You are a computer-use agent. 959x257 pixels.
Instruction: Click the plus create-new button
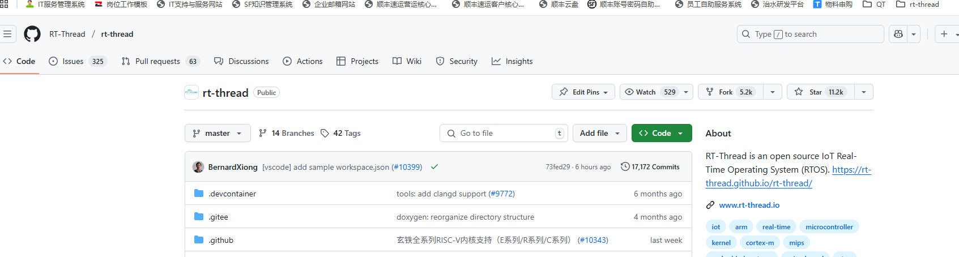(x=944, y=34)
